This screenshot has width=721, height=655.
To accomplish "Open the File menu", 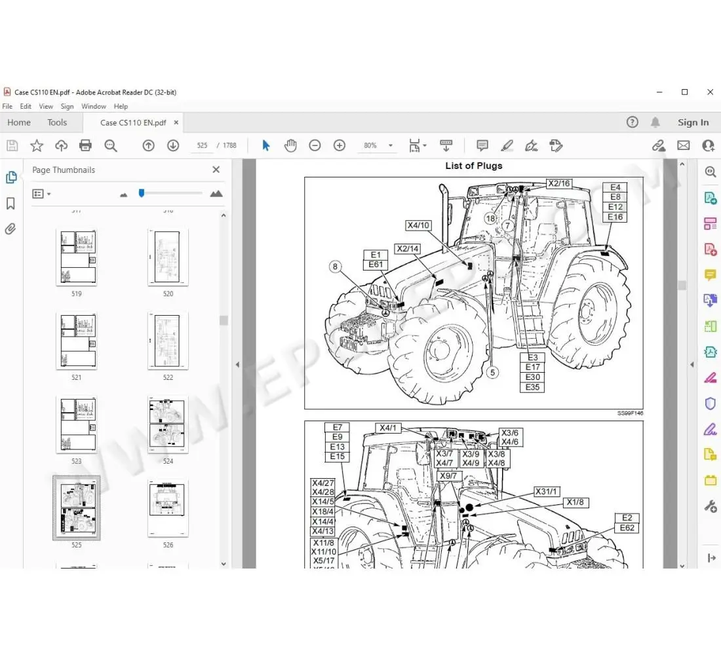I will click(7, 106).
